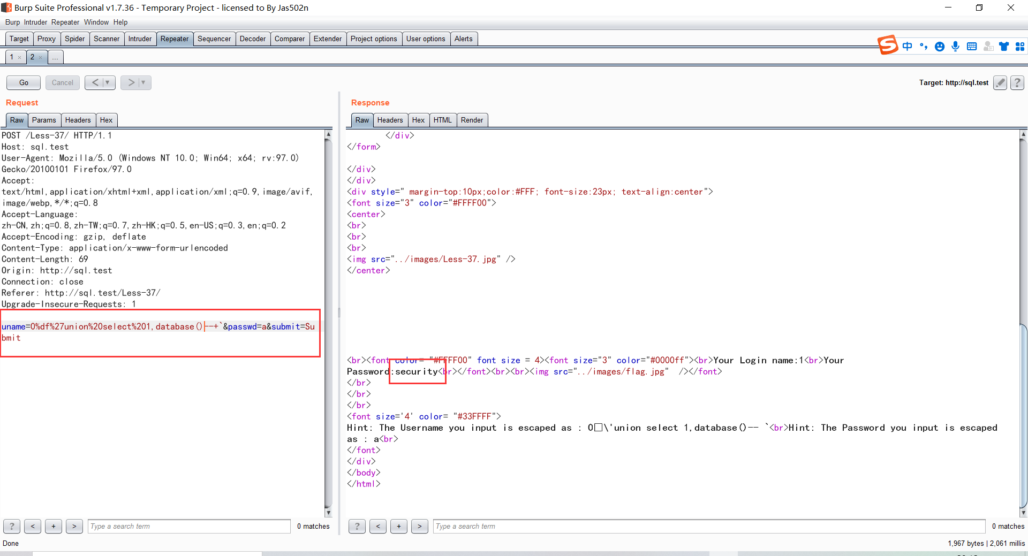
Task: Open the Alerts tab
Action: point(464,39)
